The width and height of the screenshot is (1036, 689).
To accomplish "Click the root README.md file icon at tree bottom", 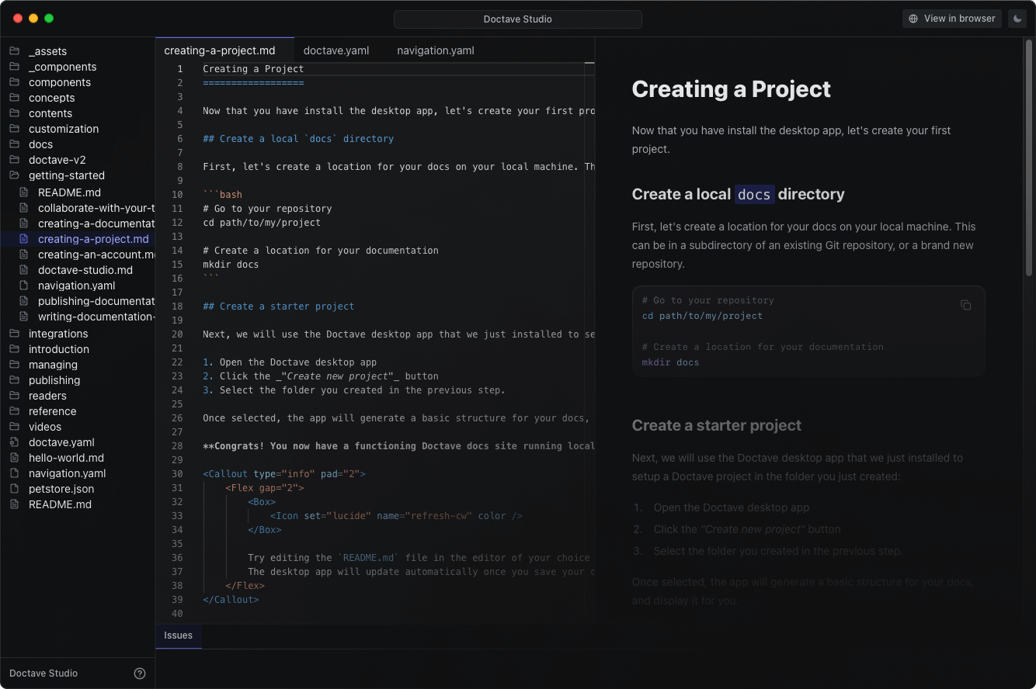I will (14, 504).
